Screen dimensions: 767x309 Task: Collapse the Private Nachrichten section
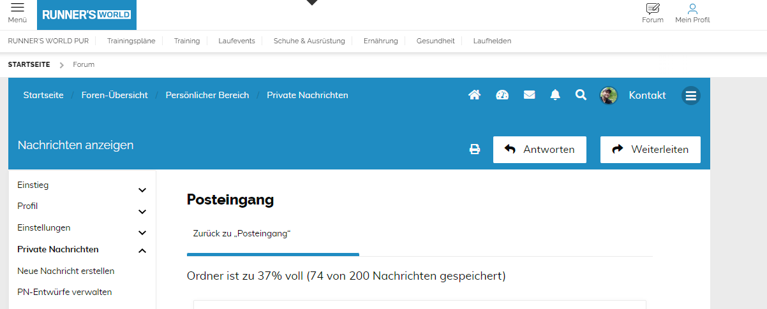point(142,250)
